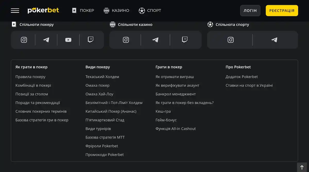Open the П'ятикартковий Стад link

pos(105,120)
